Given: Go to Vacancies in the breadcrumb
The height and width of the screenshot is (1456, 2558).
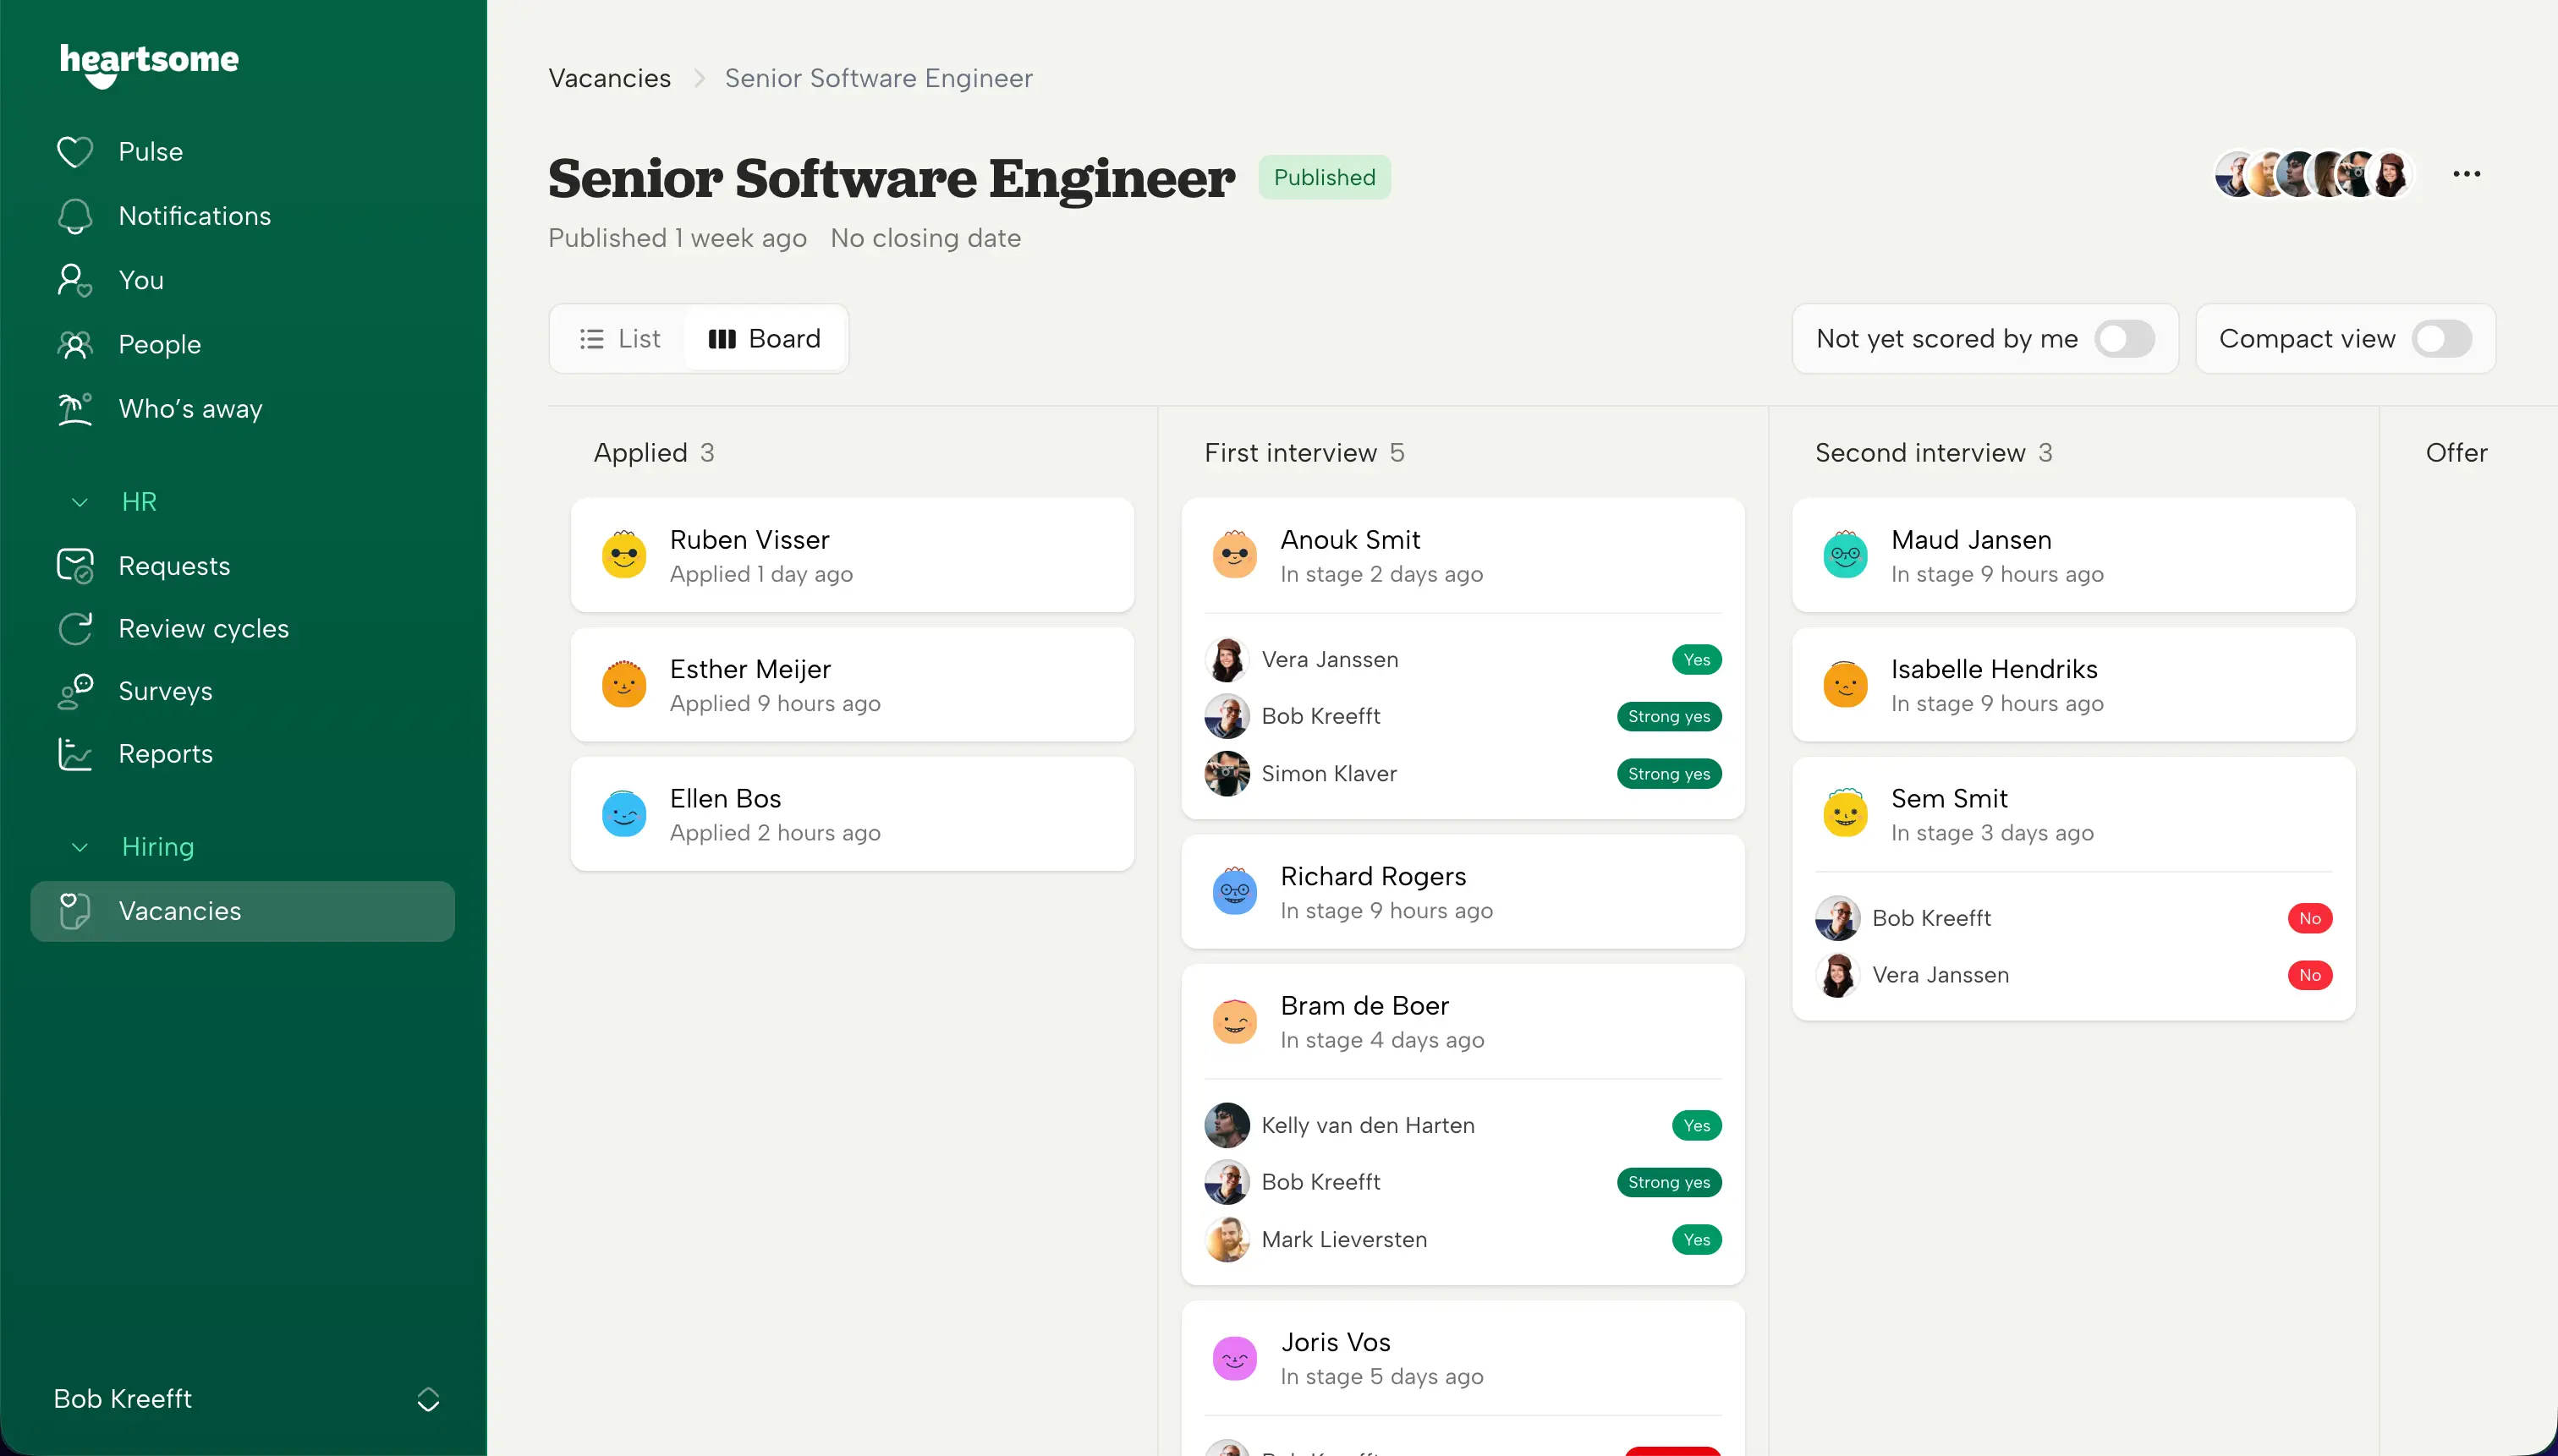Looking at the screenshot, I should point(609,78).
